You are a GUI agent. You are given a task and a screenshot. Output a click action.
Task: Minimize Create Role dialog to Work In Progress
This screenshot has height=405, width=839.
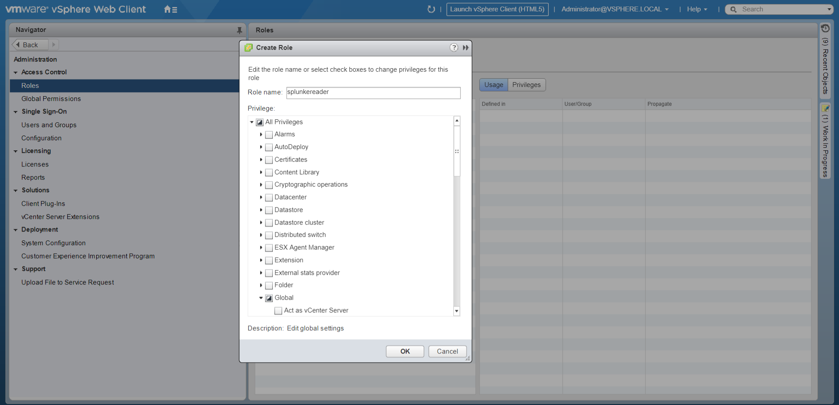(466, 48)
